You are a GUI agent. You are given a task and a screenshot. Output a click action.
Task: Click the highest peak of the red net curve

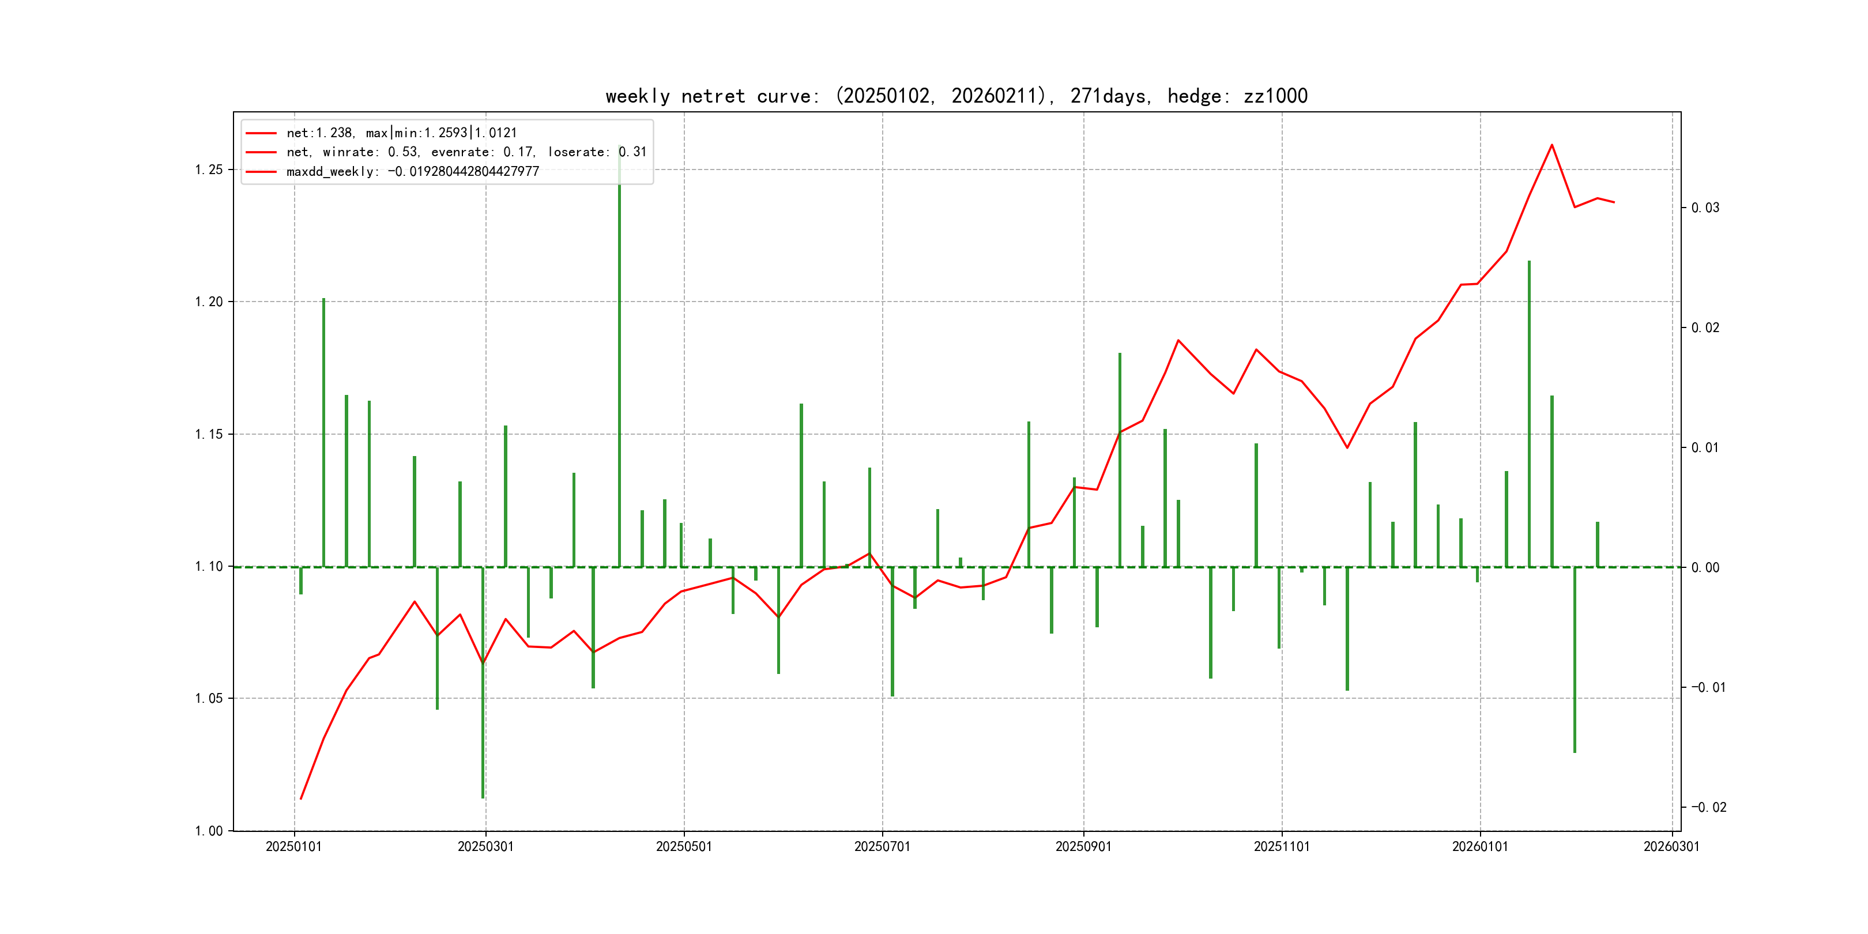[x=1551, y=145]
